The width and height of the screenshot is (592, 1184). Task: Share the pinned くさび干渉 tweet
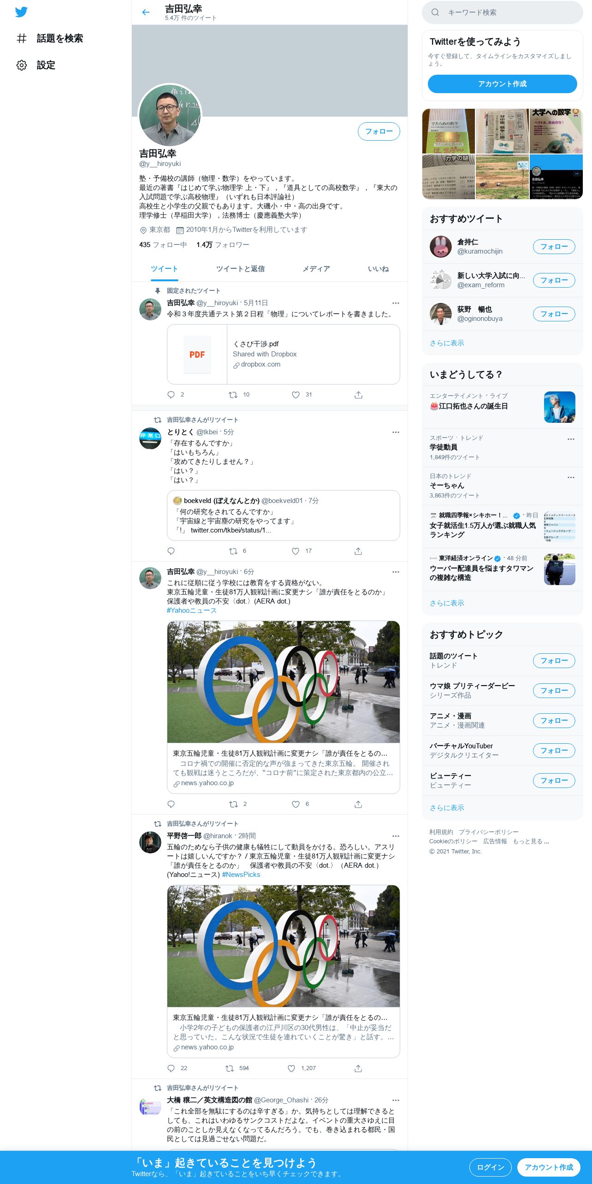358,395
